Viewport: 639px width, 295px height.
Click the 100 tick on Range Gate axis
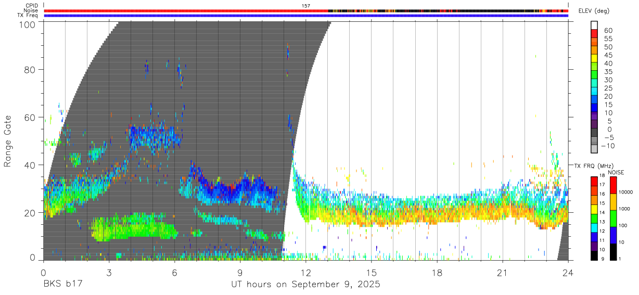[28, 24]
